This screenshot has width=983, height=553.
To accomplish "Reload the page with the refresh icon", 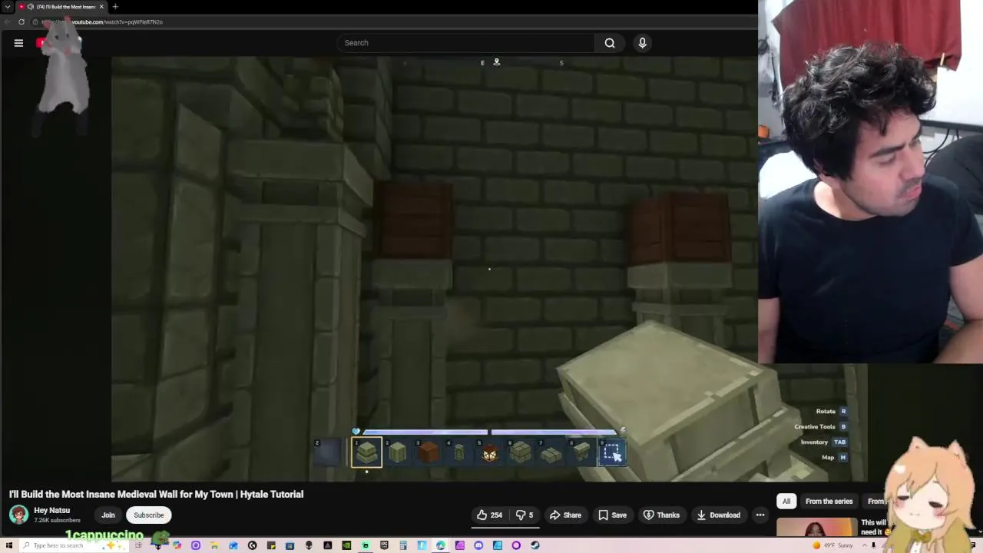I will (22, 22).
